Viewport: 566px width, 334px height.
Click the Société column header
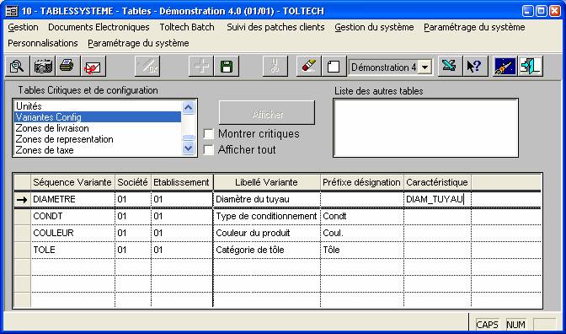point(132,182)
